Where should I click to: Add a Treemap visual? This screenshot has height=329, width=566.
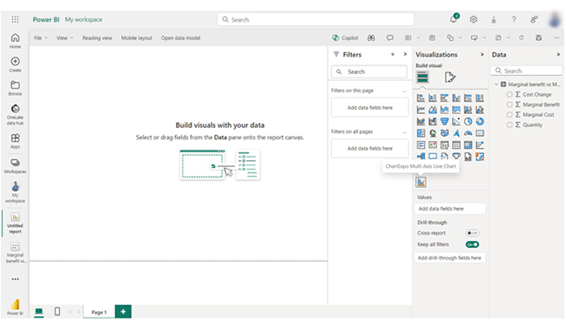point(421,133)
